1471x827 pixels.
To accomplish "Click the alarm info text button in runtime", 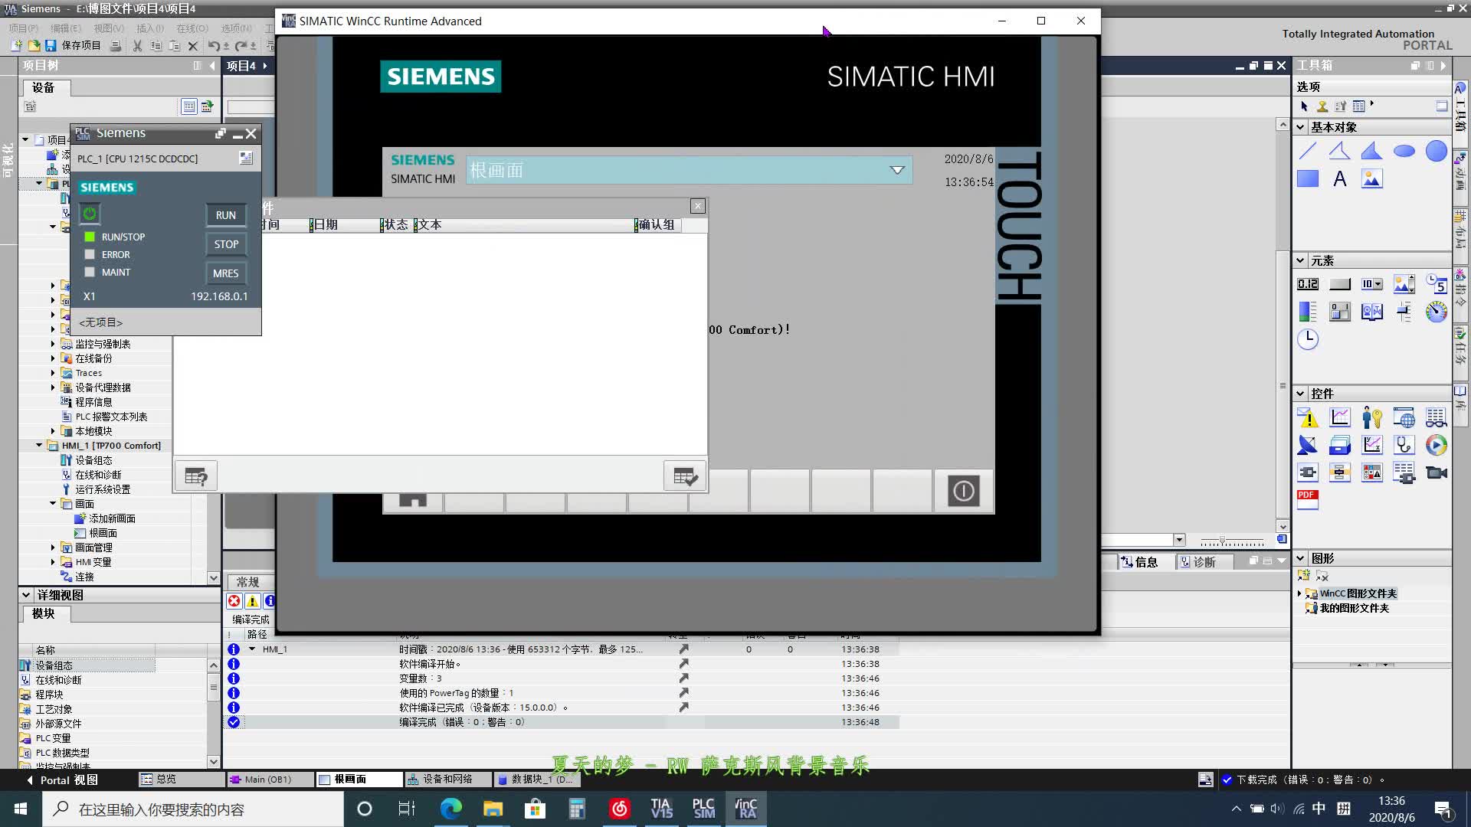I will click(196, 476).
